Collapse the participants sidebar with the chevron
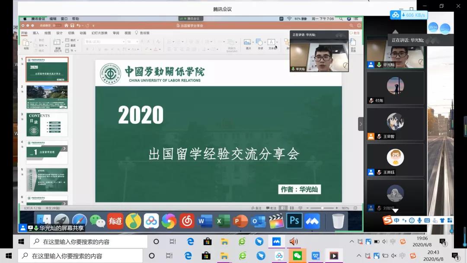This screenshot has height=263, width=467. [361, 124]
